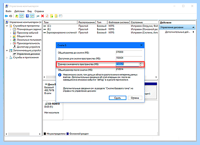Toggle the Show/Hide Console Tree icon
200x145 pixels.
21,16
